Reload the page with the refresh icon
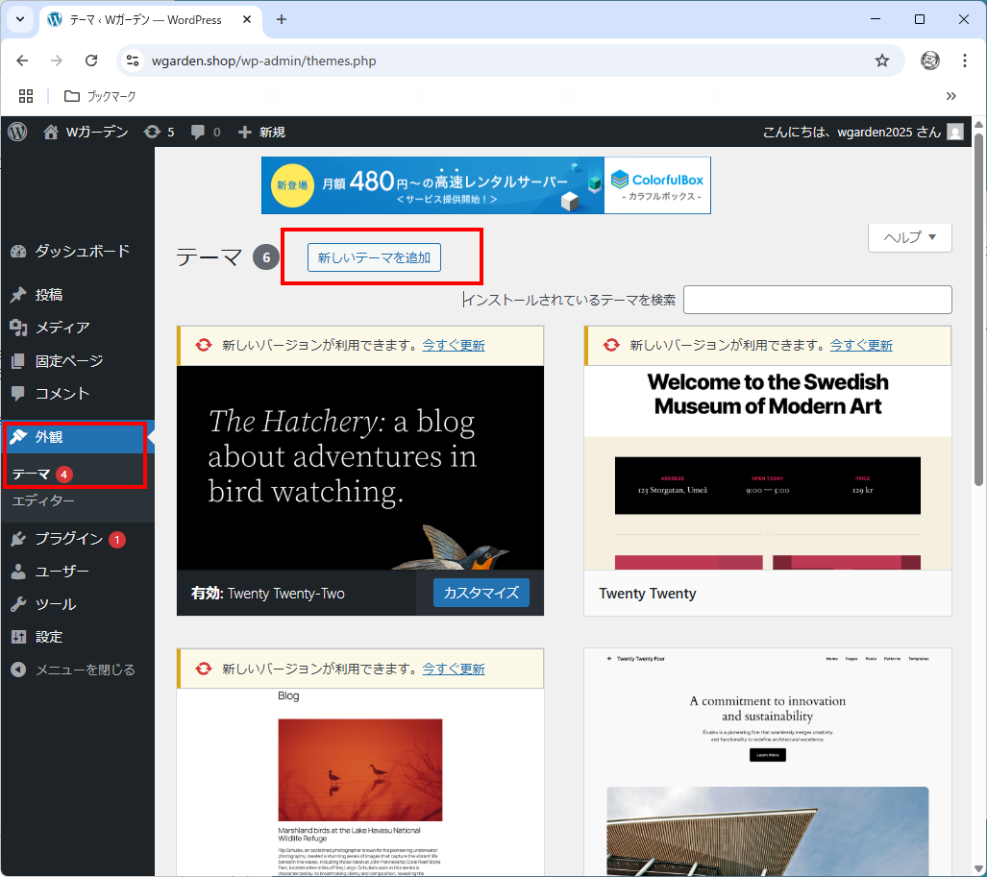987x877 pixels. (x=91, y=61)
